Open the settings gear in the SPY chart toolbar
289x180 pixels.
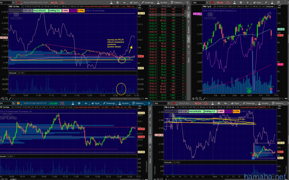[79, 103]
